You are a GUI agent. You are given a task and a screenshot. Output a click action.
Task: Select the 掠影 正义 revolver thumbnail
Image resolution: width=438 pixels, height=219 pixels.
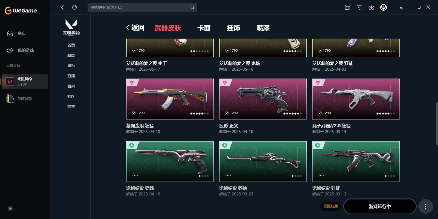263,99
